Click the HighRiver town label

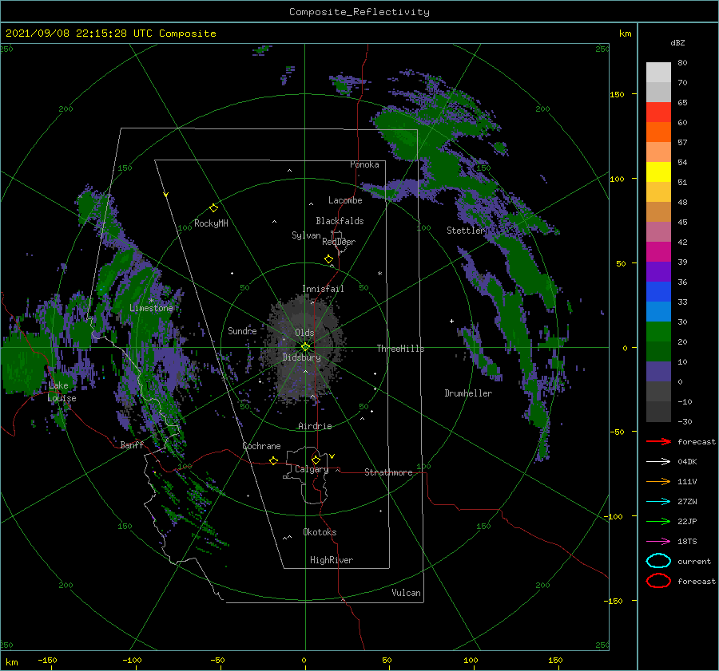(332, 560)
